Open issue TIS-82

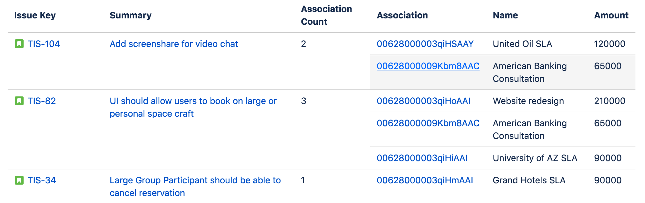pos(42,101)
